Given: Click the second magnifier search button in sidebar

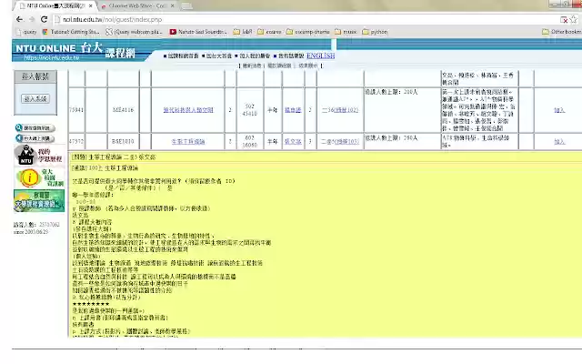Looking at the screenshot, I should [x=35, y=139].
